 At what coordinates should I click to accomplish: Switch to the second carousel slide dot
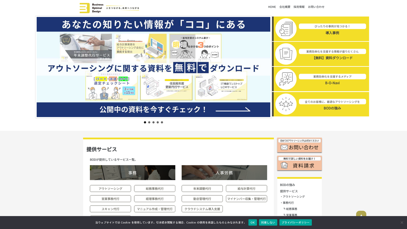coord(149,122)
